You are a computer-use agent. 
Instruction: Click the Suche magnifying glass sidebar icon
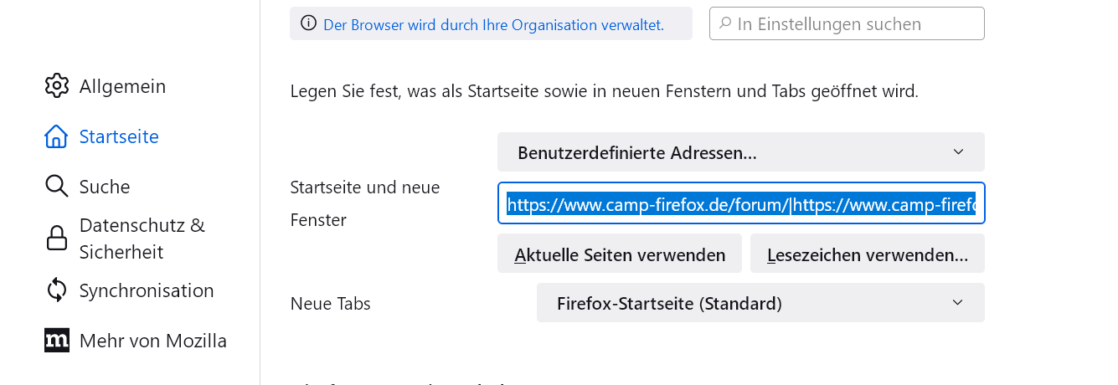click(56, 187)
